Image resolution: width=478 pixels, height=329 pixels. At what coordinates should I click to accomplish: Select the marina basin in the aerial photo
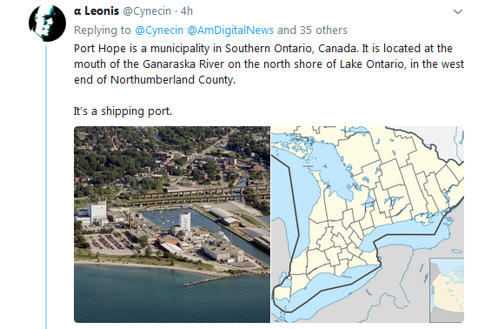tap(163, 216)
